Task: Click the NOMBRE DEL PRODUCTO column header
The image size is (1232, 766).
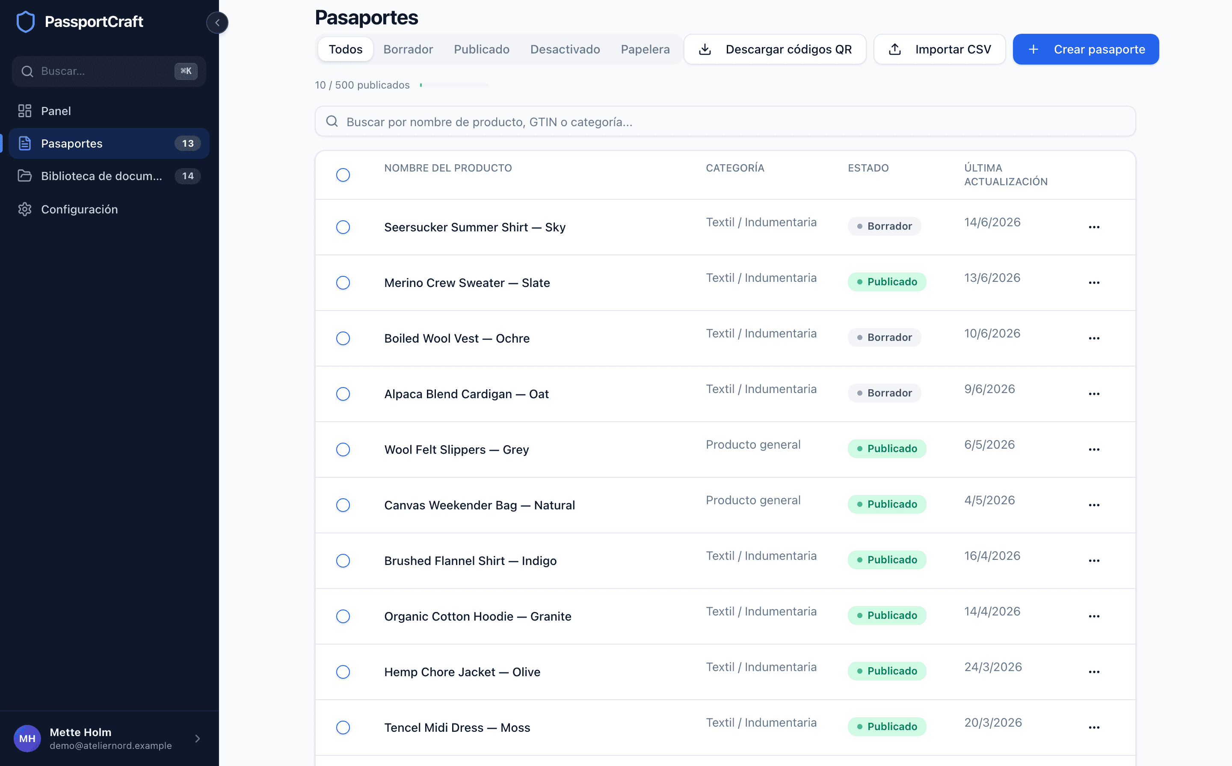Action: (448, 168)
